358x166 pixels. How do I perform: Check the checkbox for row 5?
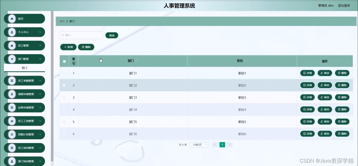[x=64, y=122]
